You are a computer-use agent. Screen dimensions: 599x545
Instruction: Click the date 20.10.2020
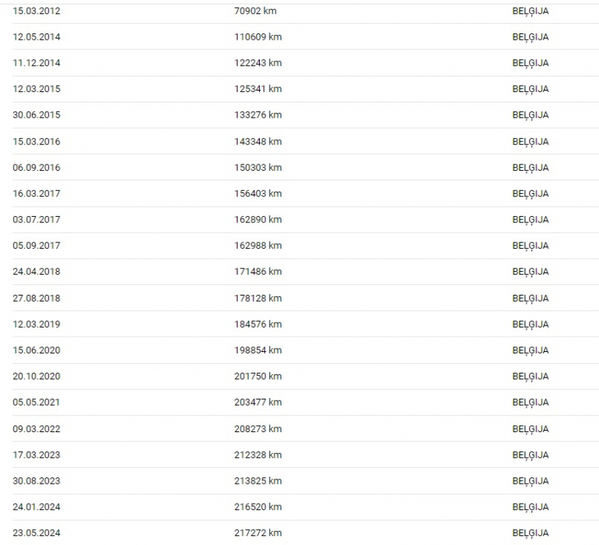point(36,376)
